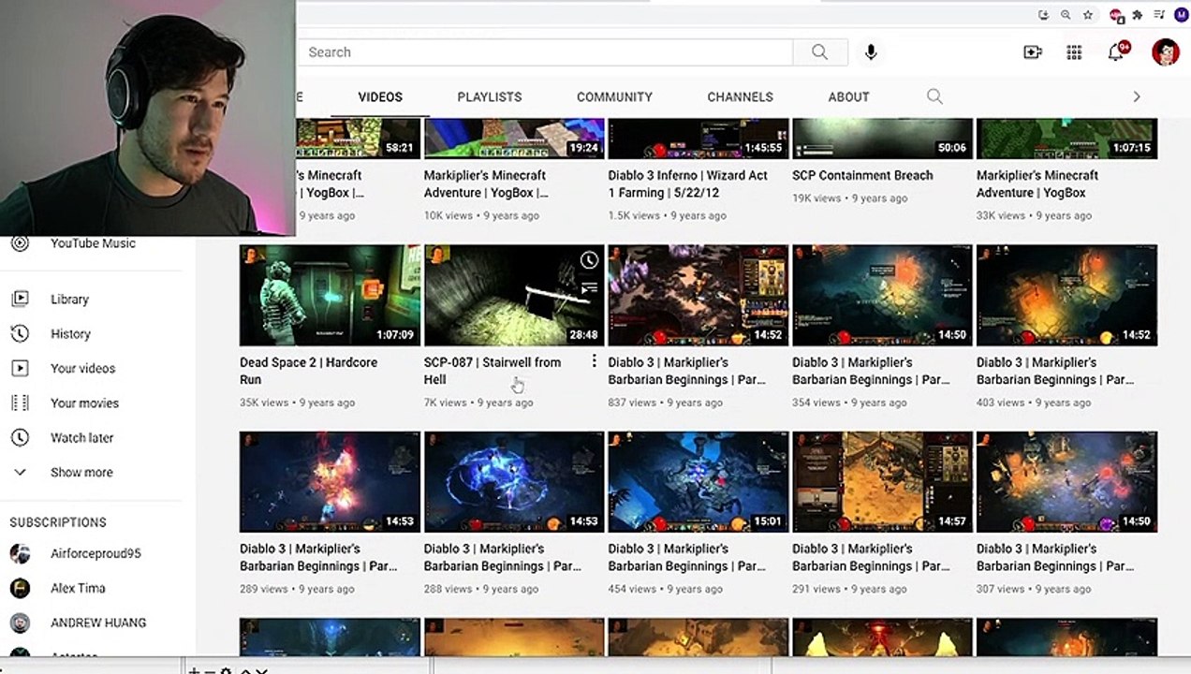Open Dead Space 2 Hardcore Run thumbnail
Screen dimensions: 1191x674
(x=330, y=296)
